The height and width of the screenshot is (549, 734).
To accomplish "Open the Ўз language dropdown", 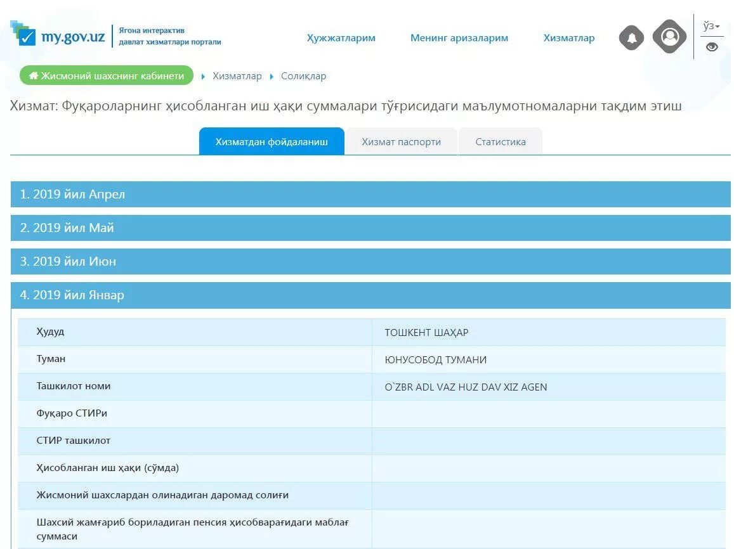I will click(x=712, y=26).
